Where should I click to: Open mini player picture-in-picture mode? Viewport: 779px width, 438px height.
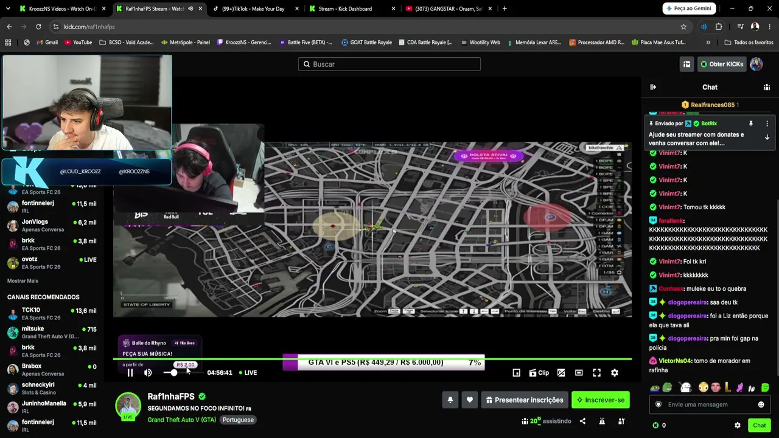point(516,373)
